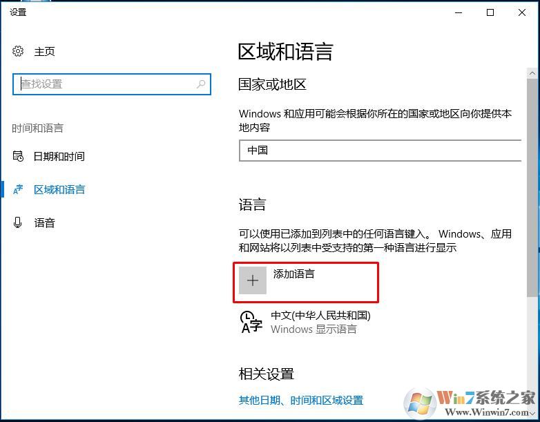Click the 日期和时间 calendar clock icon
The height and width of the screenshot is (422, 540).
point(18,156)
